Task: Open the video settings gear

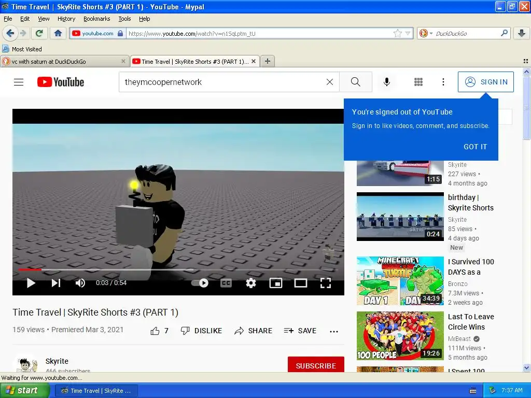Action: point(250,283)
